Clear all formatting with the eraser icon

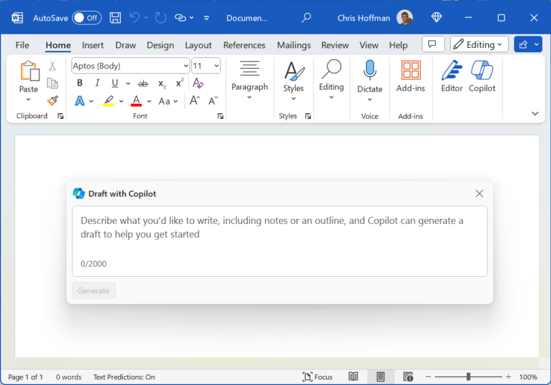(x=198, y=84)
